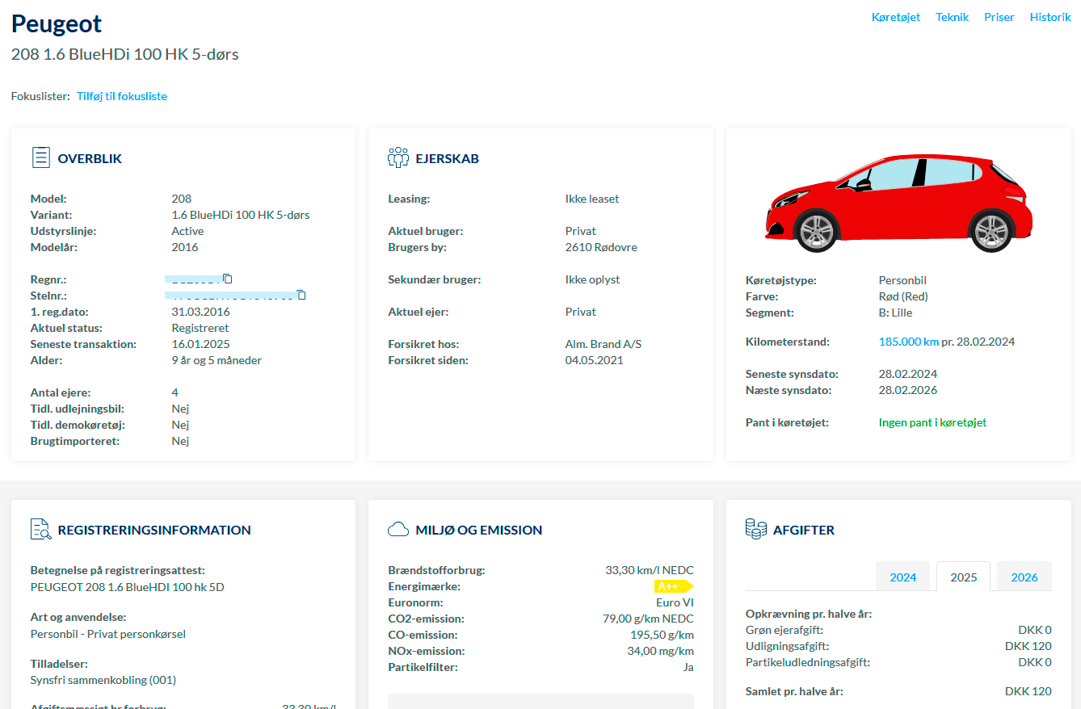Click 'Tilføj til fokusliste' link
This screenshot has width=1081, height=709.
[122, 96]
